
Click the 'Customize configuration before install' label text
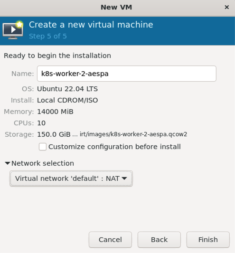click(x=114, y=147)
